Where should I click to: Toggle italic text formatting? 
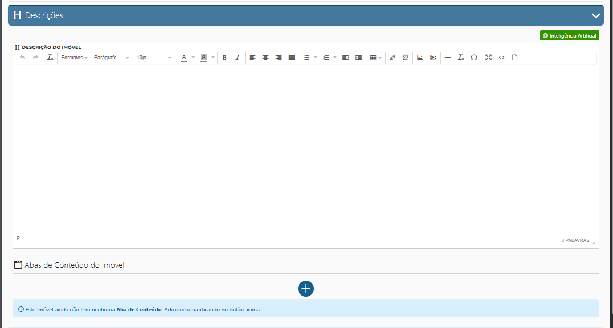pyautogui.click(x=238, y=58)
